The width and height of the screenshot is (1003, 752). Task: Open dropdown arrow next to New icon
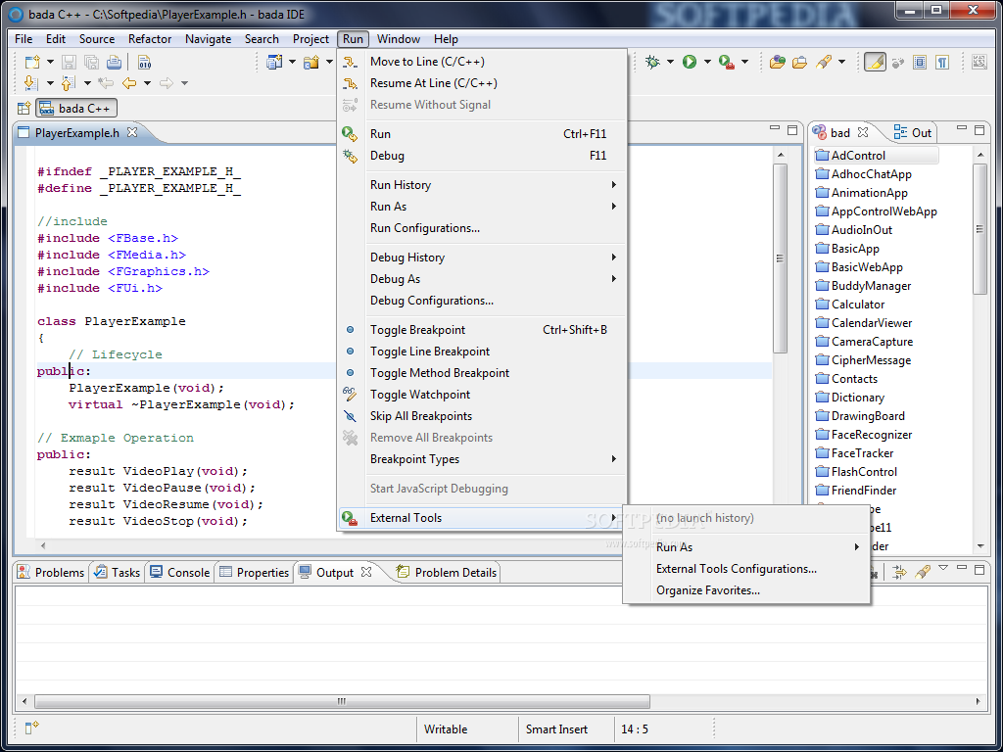click(50, 62)
